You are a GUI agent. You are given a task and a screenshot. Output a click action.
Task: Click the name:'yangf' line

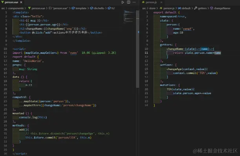pyautogui.click(x=184, y=28)
